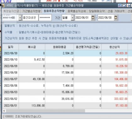
Task: Click the 예수금 value 9,412.50
Action: (x=39, y=60)
